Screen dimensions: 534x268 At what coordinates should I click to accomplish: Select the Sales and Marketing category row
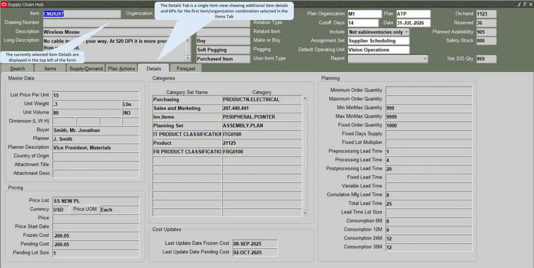click(187, 108)
